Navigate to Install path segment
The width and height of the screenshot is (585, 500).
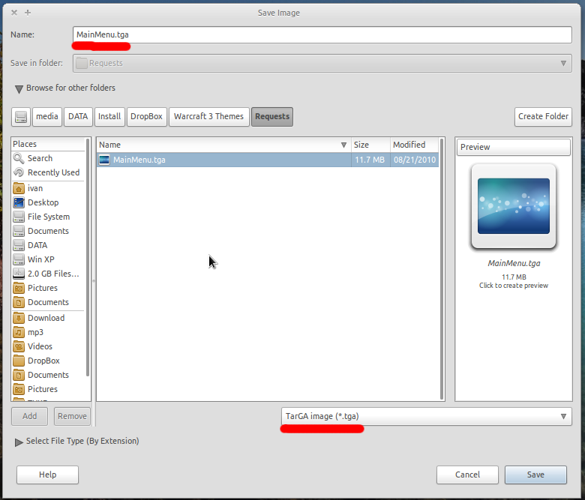[109, 117]
